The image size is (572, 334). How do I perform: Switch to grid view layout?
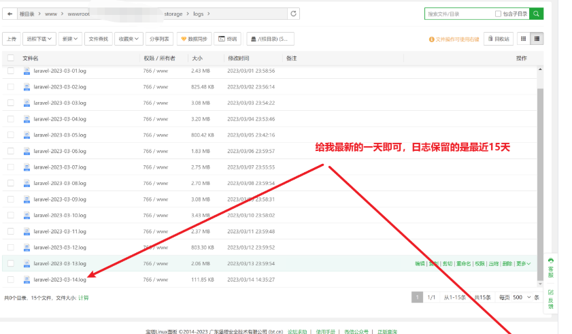(524, 39)
